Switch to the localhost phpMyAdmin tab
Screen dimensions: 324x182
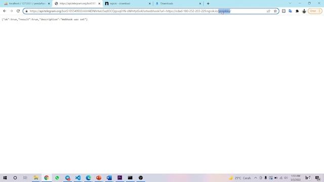pos(27,4)
